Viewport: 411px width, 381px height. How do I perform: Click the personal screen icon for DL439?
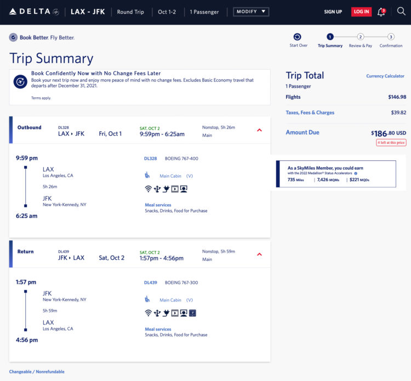tap(184, 313)
